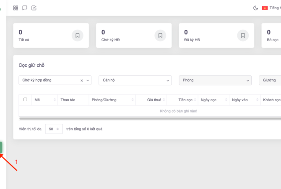Clear the Chờ ký hợp đồng filter
This screenshot has height=189, width=281.
point(82,80)
